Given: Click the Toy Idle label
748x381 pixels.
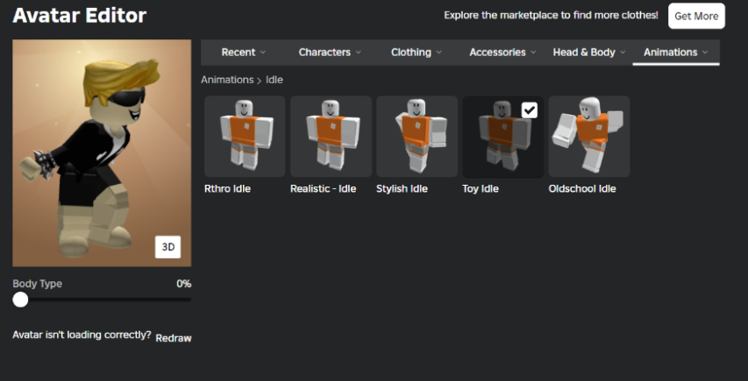Looking at the screenshot, I should click(x=481, y=188).
